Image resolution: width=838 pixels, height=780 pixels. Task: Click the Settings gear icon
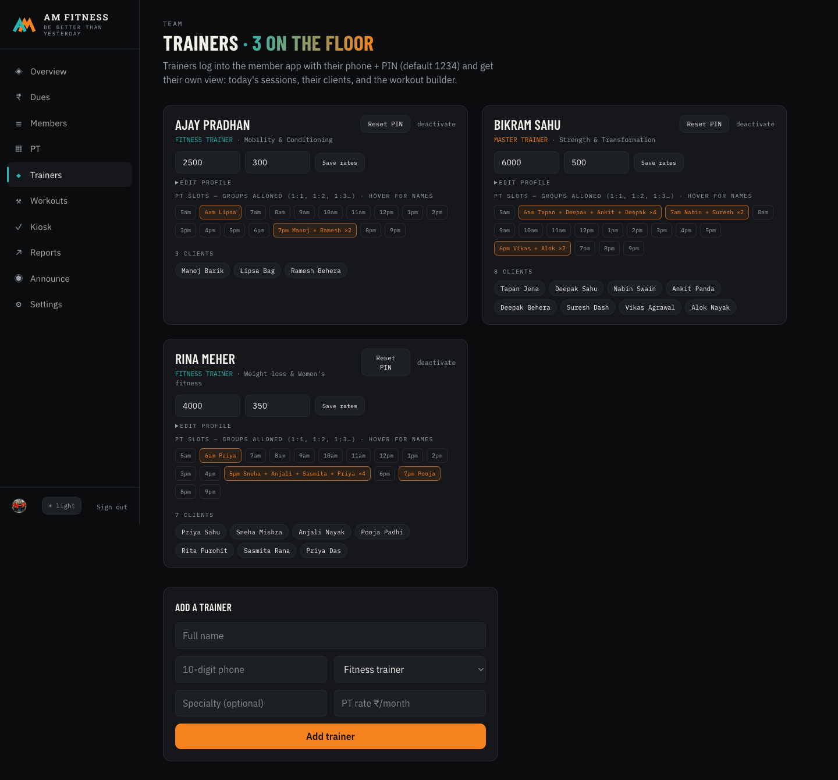coord(19,304)
